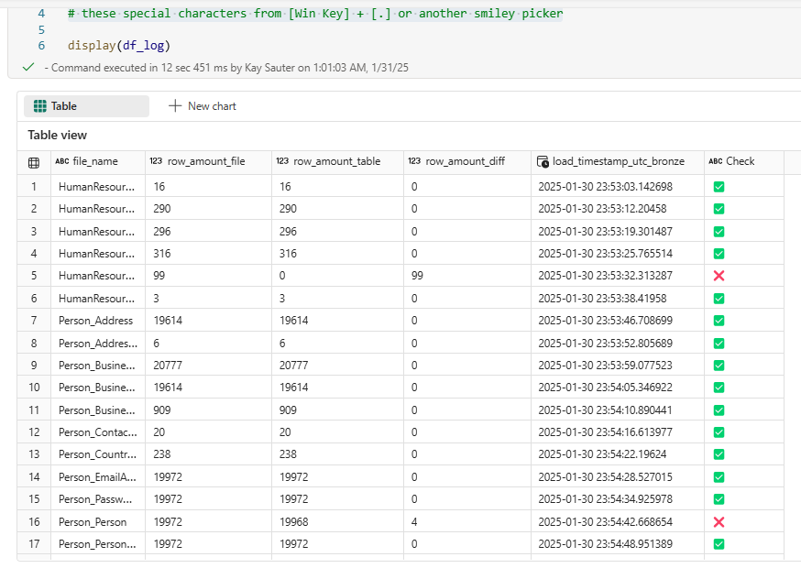Click the green success checkmark execution icon
801x579 pixels.
pos(28,68)
